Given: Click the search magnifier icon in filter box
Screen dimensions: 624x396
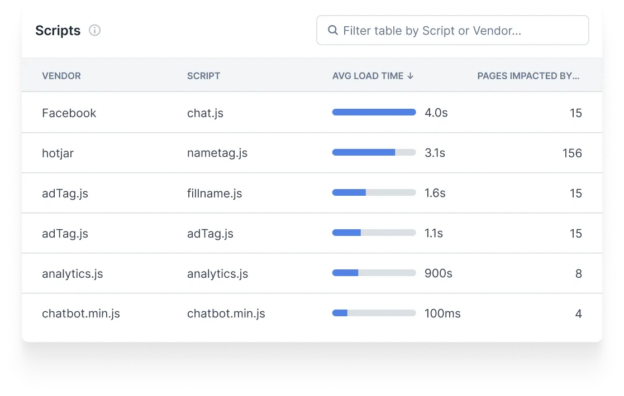Looking at the screenshot, I should 333,30.
